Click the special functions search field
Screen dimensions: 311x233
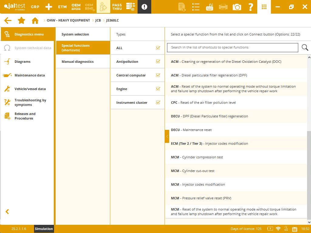[x=232, y=47]
